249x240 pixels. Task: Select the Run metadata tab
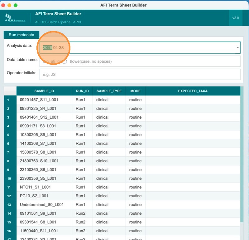tap(22, 35)
